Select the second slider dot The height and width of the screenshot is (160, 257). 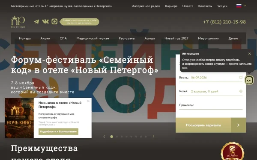click(117, 137)
